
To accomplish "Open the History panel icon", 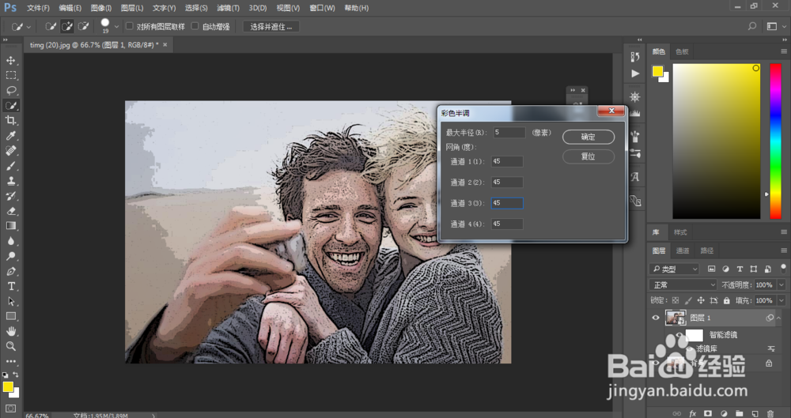I will (635, 57).
